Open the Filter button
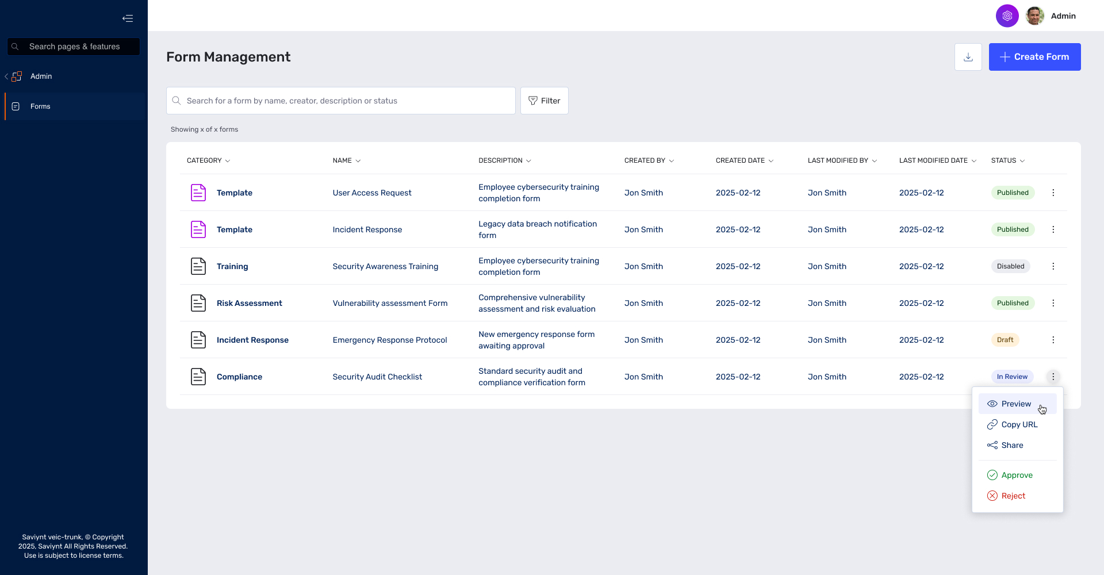The image size is (1104, 575). (x=544, y=101)
